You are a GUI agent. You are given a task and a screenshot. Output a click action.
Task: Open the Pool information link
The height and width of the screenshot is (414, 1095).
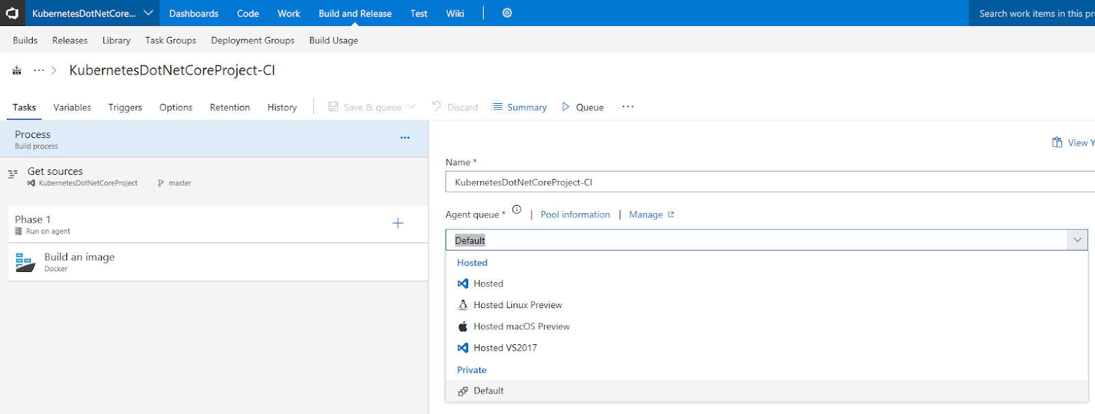575,215
